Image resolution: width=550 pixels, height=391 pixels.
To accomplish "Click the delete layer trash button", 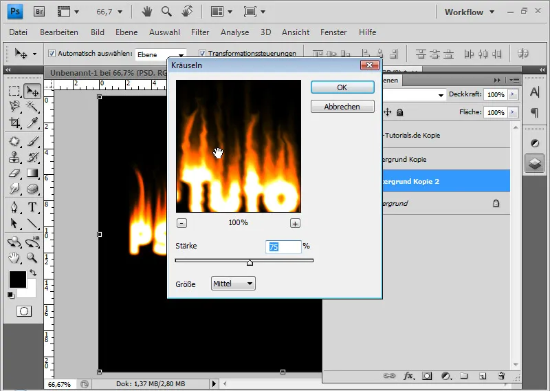I will 502,377.
